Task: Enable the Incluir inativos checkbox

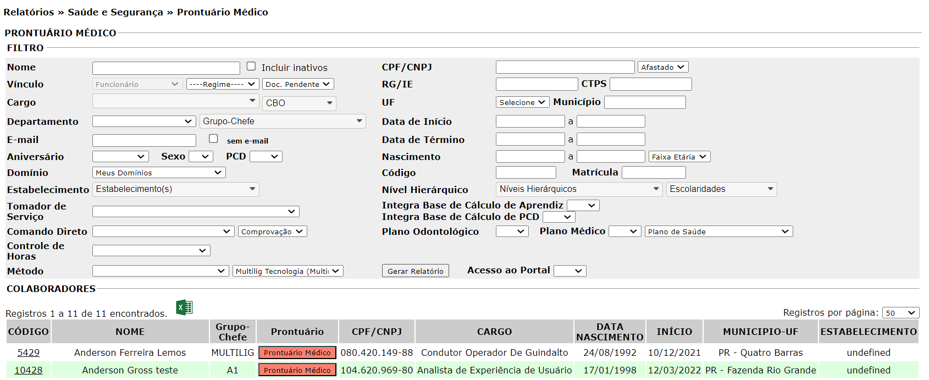Action: click(251, 67)
